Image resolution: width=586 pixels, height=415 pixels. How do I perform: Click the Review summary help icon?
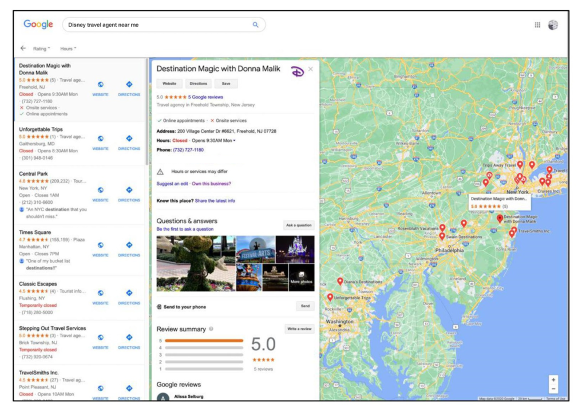[211, 329]
